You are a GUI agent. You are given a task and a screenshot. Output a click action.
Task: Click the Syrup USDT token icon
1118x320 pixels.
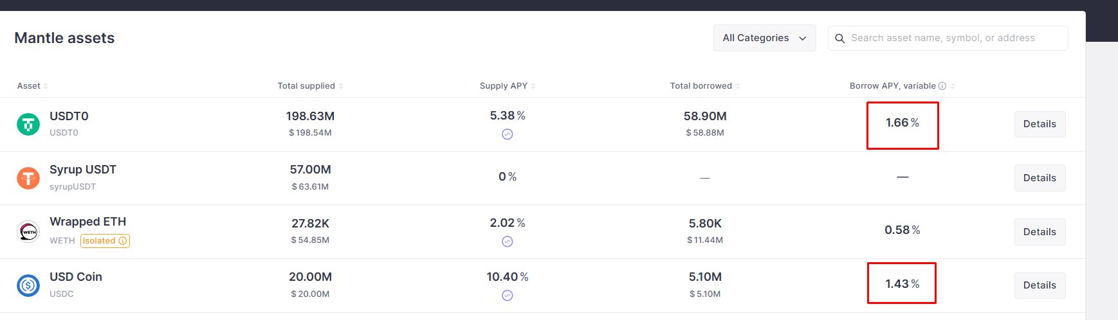[x=28, y=178]
